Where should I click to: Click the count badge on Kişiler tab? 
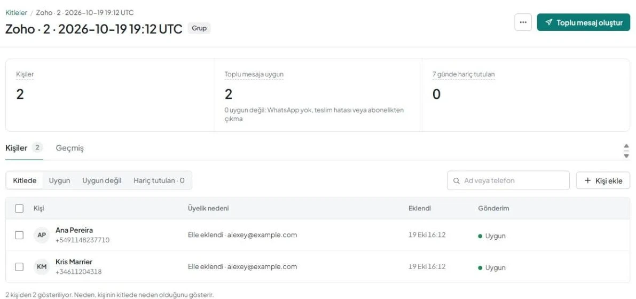point(37,148)
